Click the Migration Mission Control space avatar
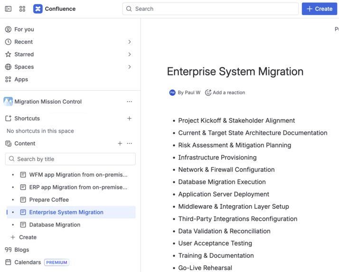Viewport: 339px width, 272px height. (8, 102)
